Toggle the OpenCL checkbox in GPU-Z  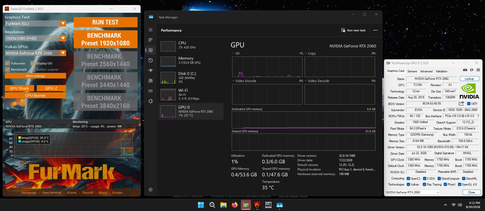point(408,179)
